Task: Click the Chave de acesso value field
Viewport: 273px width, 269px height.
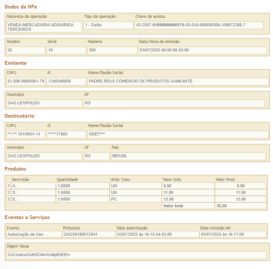Action: pyautogui.click(x=199, y=25)
